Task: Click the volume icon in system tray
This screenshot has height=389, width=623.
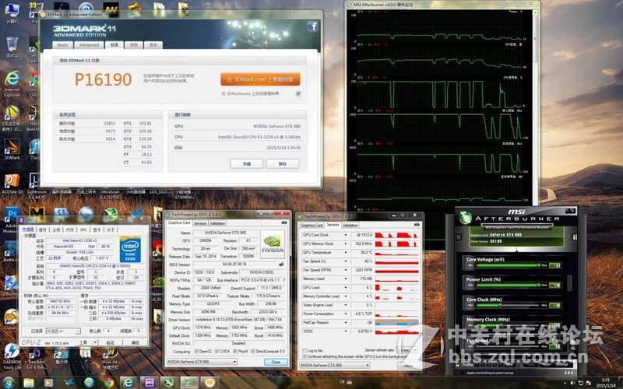Action: [x=573, y=383]
